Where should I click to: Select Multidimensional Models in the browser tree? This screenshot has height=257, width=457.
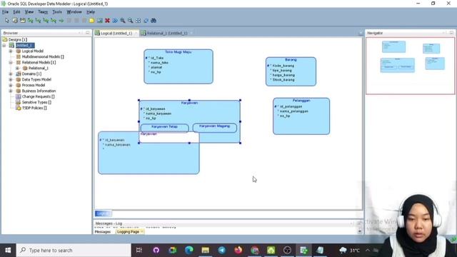(43, 56)
